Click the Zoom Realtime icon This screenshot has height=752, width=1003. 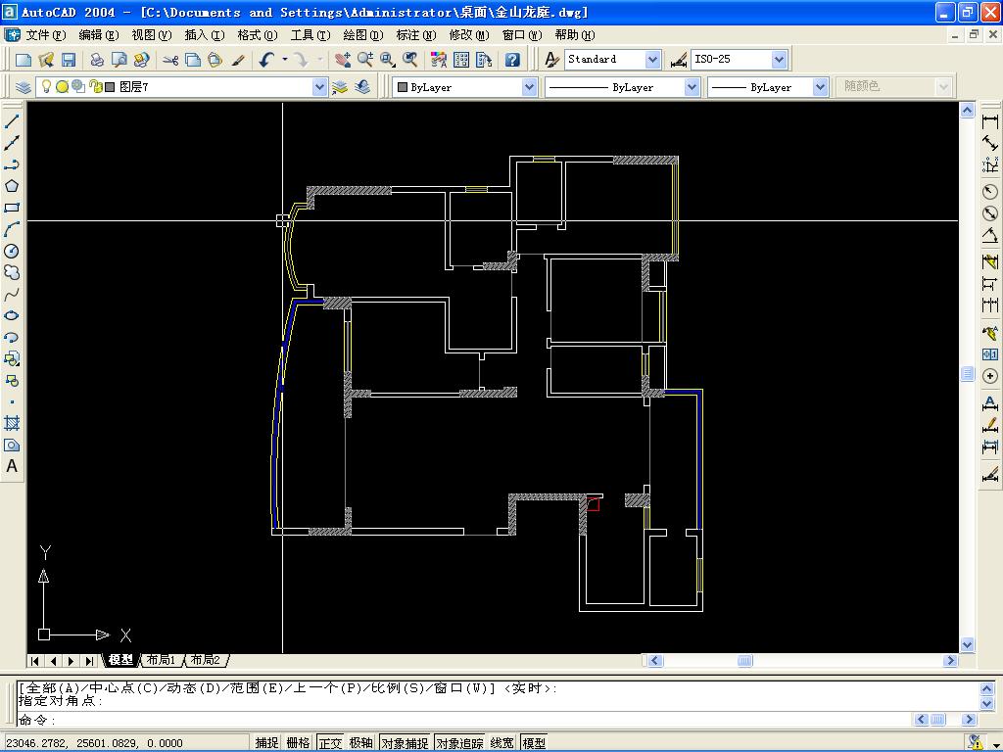[365, 60]
